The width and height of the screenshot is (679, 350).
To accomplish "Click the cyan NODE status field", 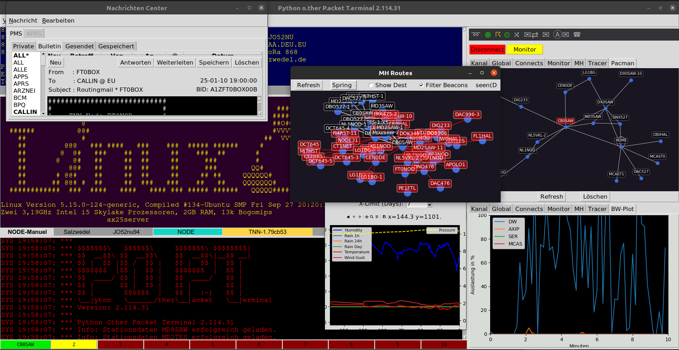I will pos(187,232).
